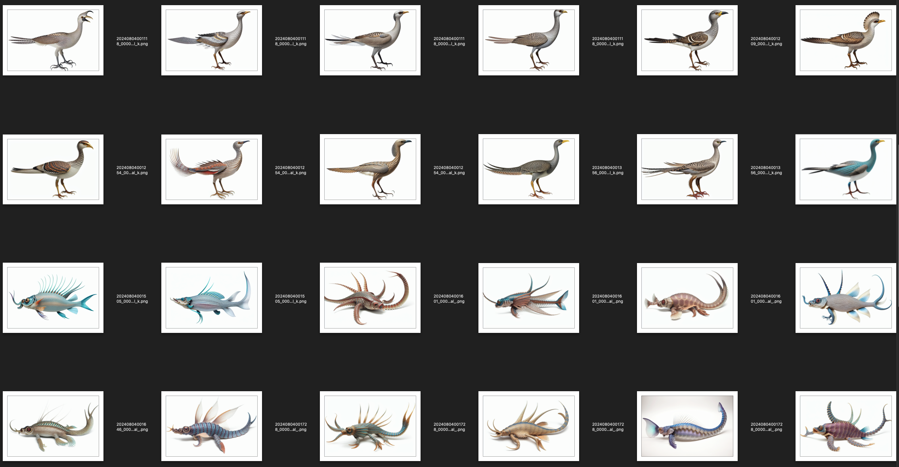Select the bird with spiky feathered legs
Screen dimensions: 899x467
[x=687, y=169]
